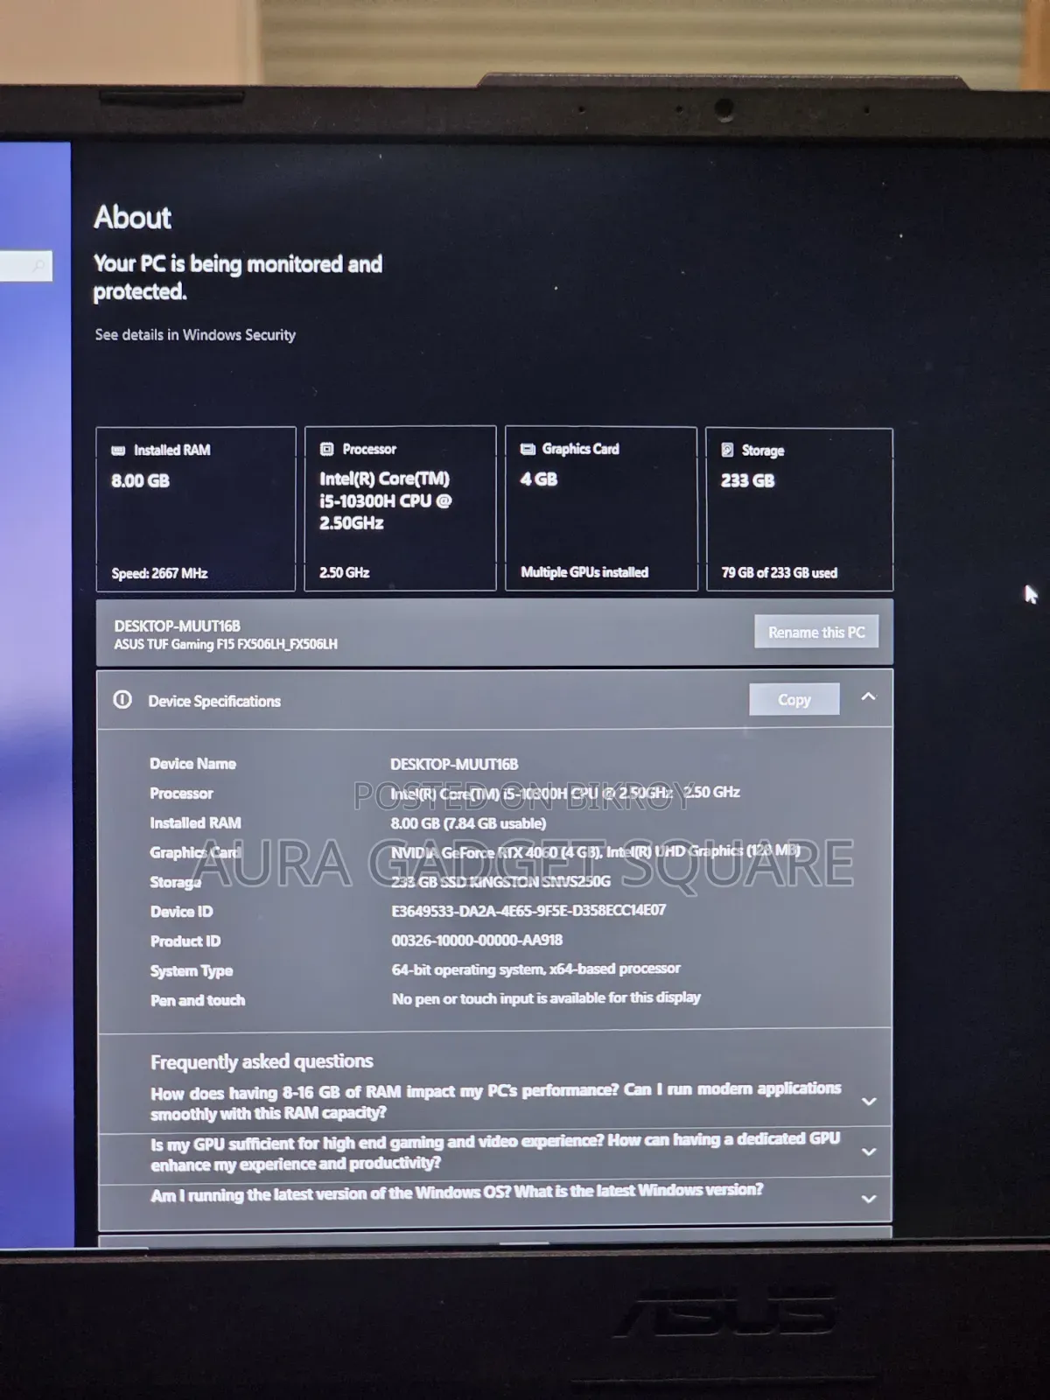The height and width of the screenshot is (1400, 1050).
Task: Select the Graphics Card 4 GB card
Action: coord(601,508)
